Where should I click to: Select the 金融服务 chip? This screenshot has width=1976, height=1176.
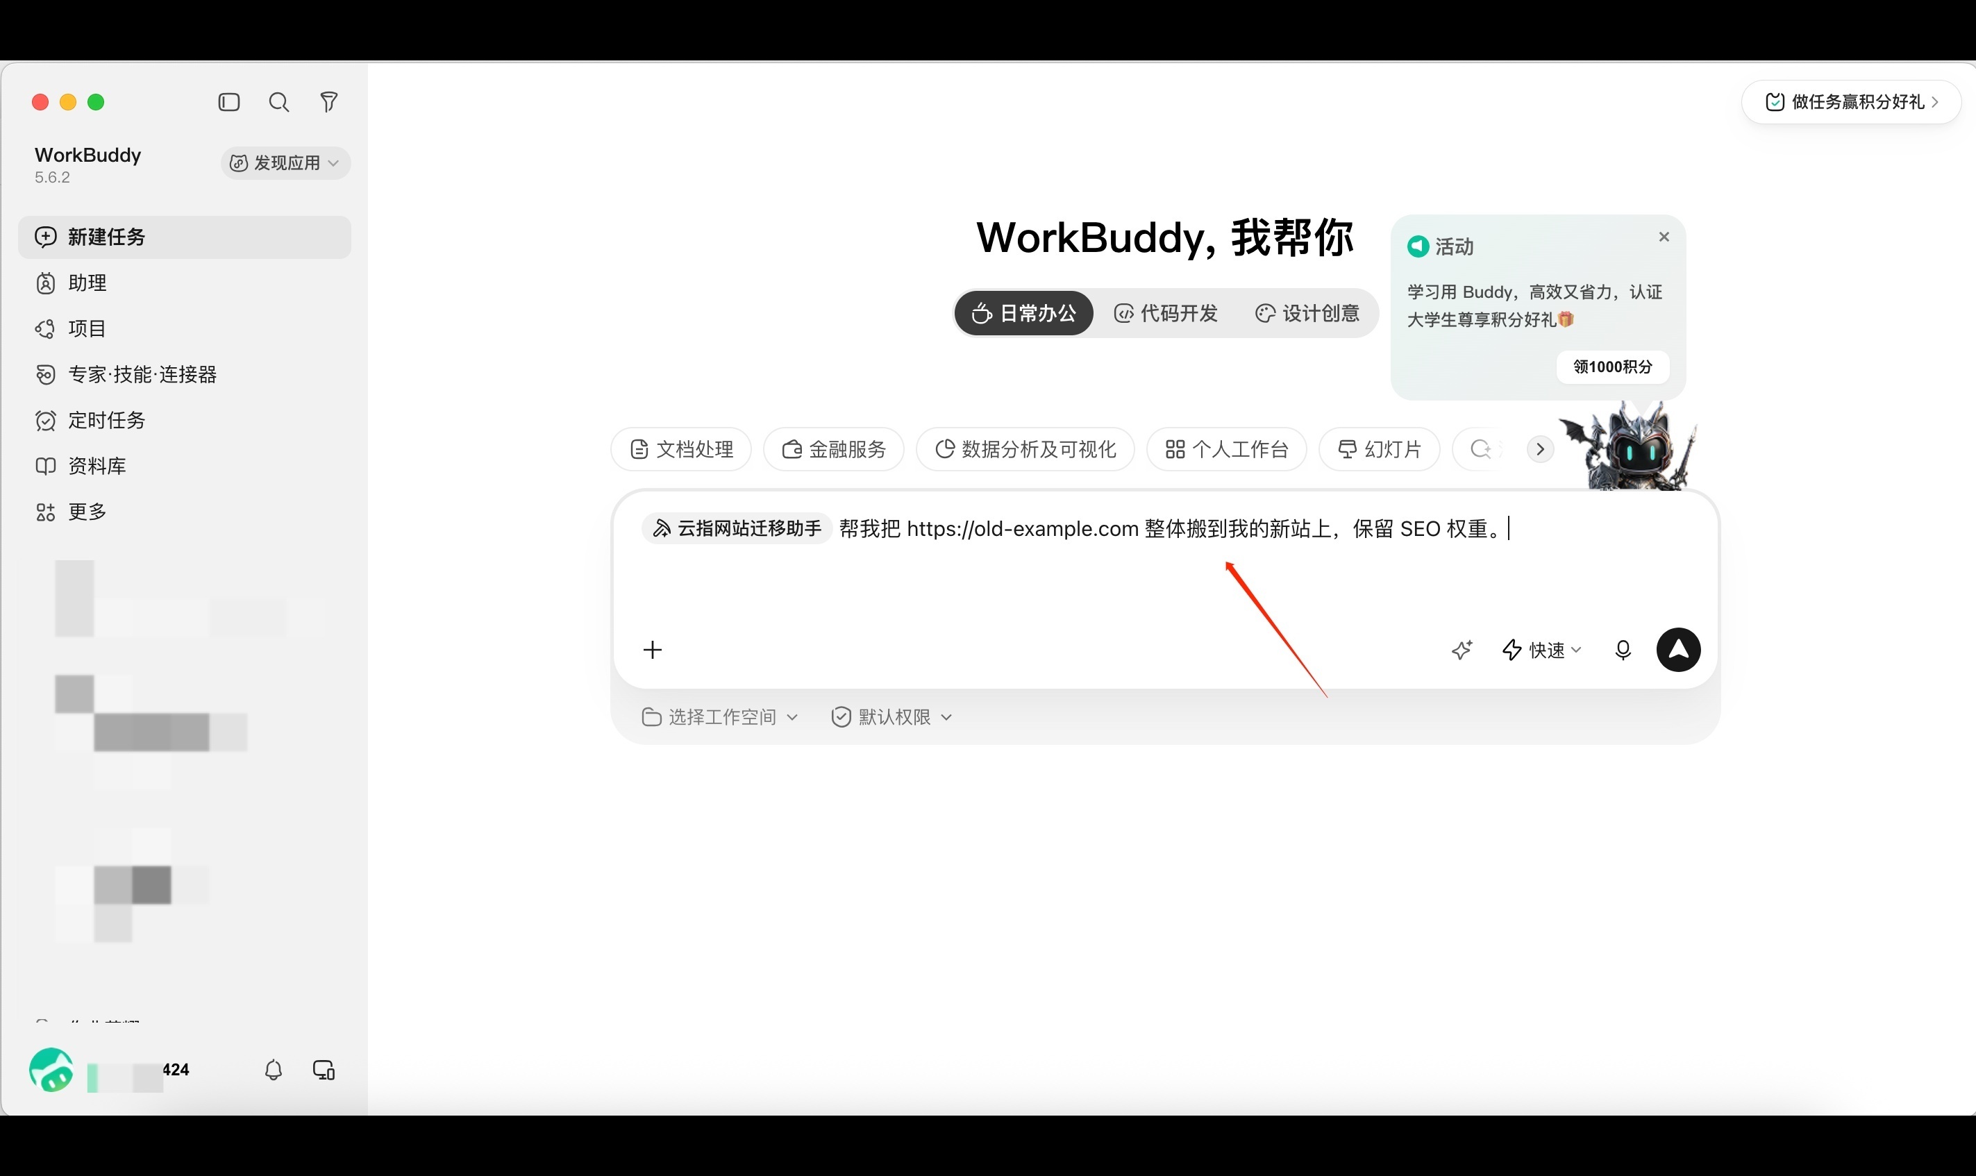833,449
